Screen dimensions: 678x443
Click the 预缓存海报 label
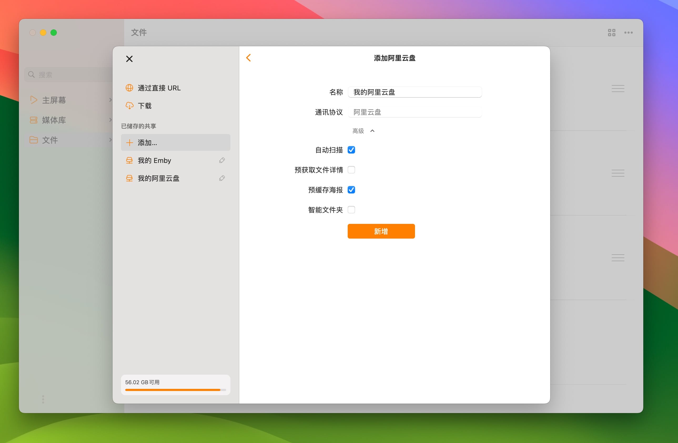point(325,190)
